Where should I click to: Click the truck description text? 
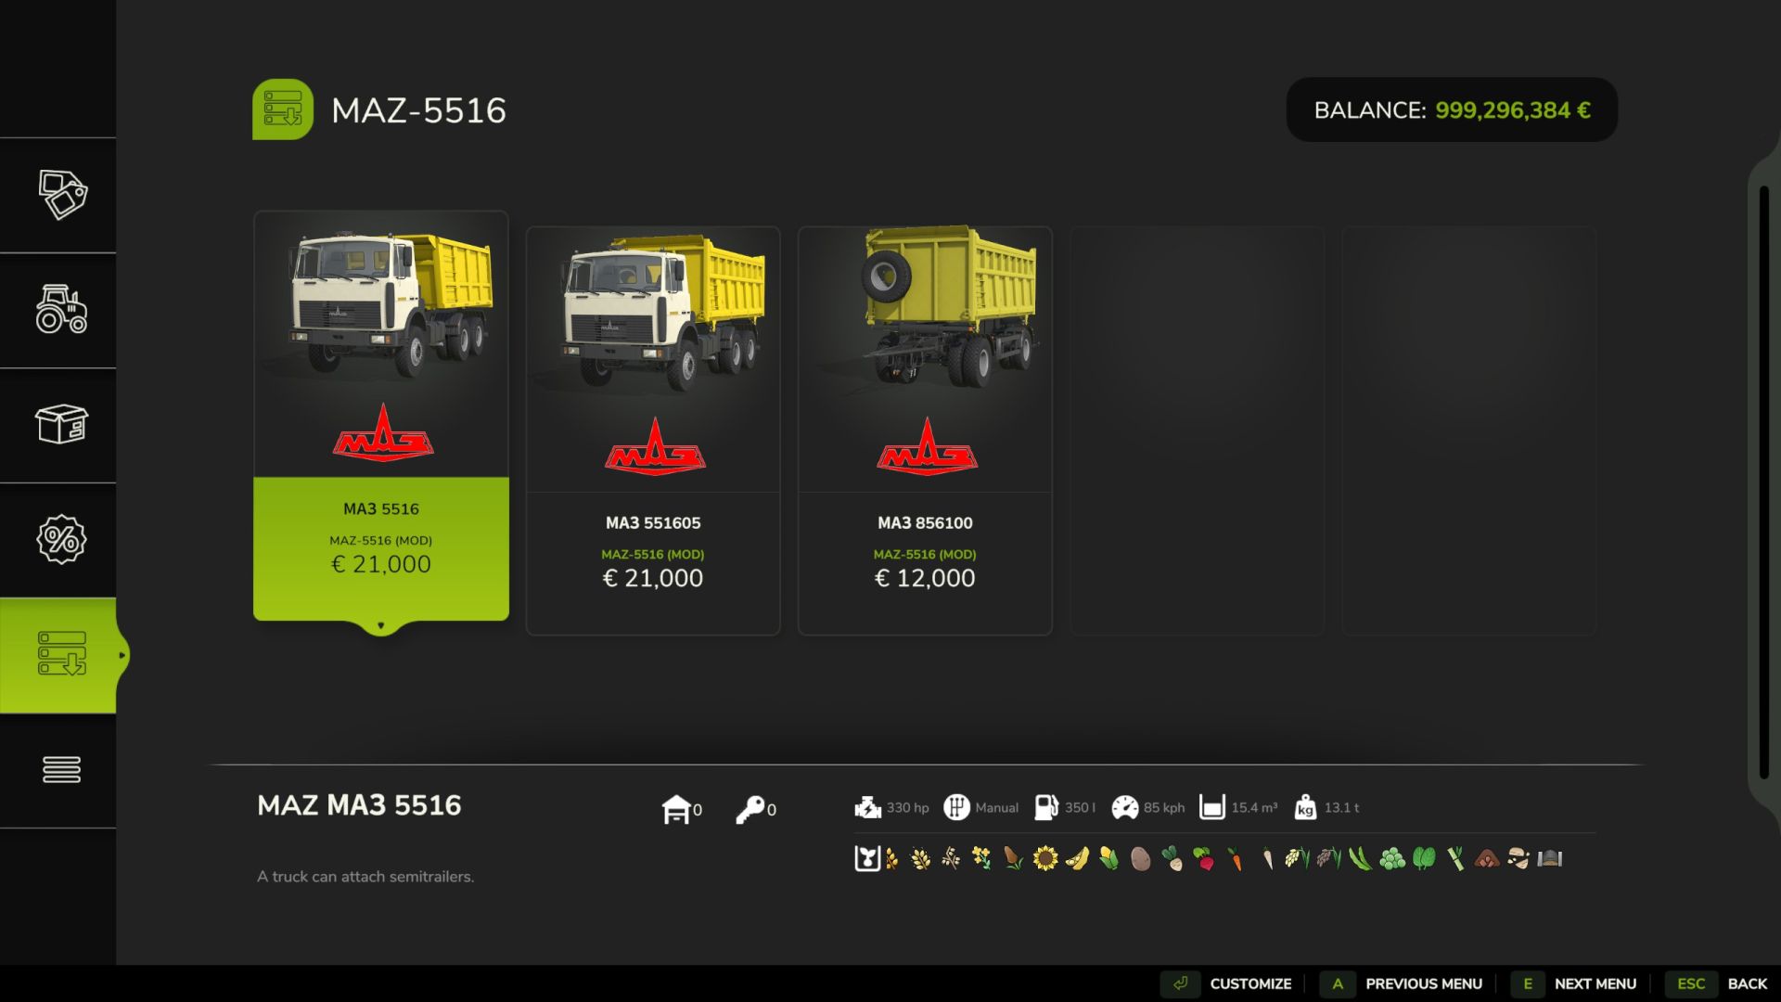365,877
